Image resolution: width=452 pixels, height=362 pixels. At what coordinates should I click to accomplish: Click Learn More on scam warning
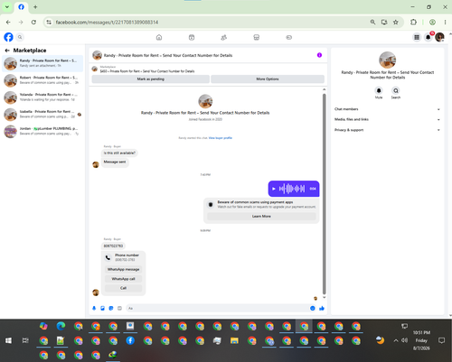tap(261, 217)
